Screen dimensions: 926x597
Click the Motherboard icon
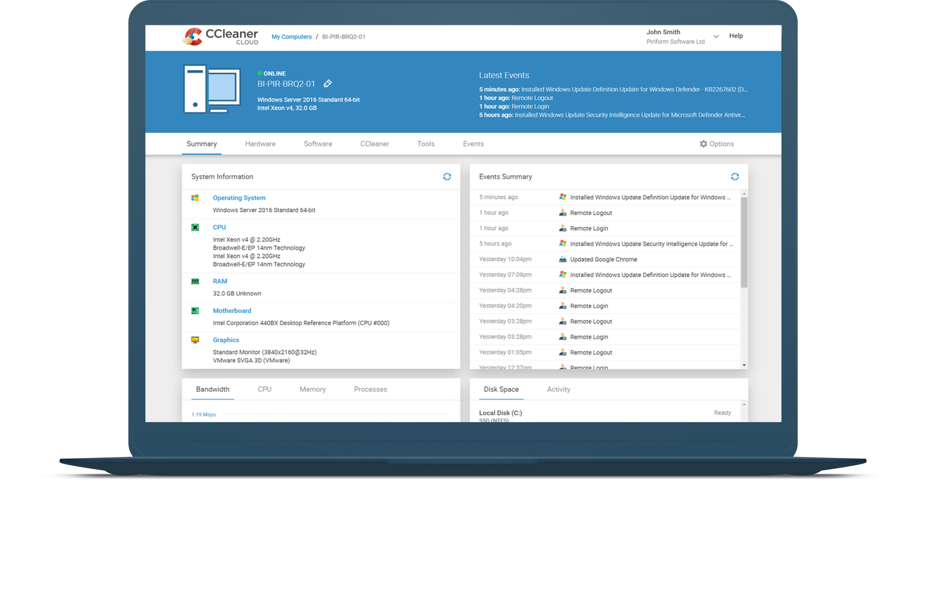(x=196, y=310)
